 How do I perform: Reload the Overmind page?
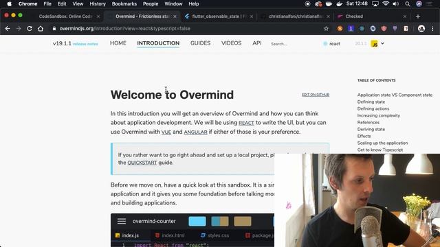tap(30, 29)
